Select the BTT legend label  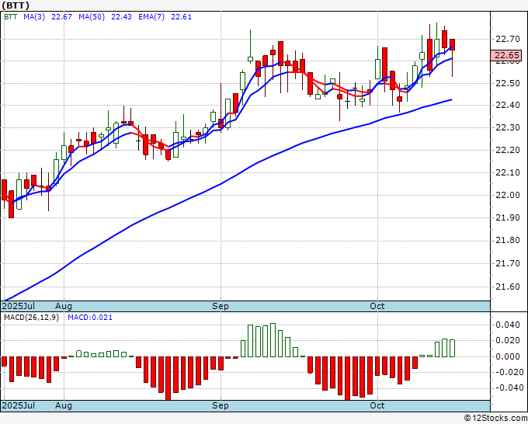click(10, 17)
